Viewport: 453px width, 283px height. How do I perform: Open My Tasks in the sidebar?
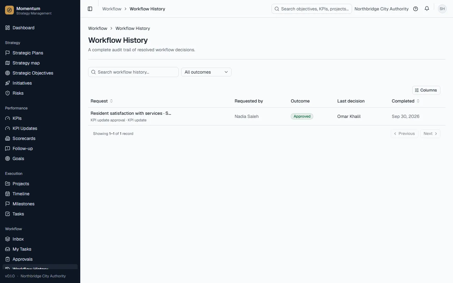click(40, 249)
